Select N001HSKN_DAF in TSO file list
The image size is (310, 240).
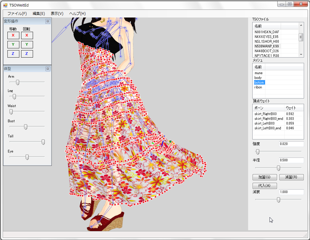click(x=267, y=32)
